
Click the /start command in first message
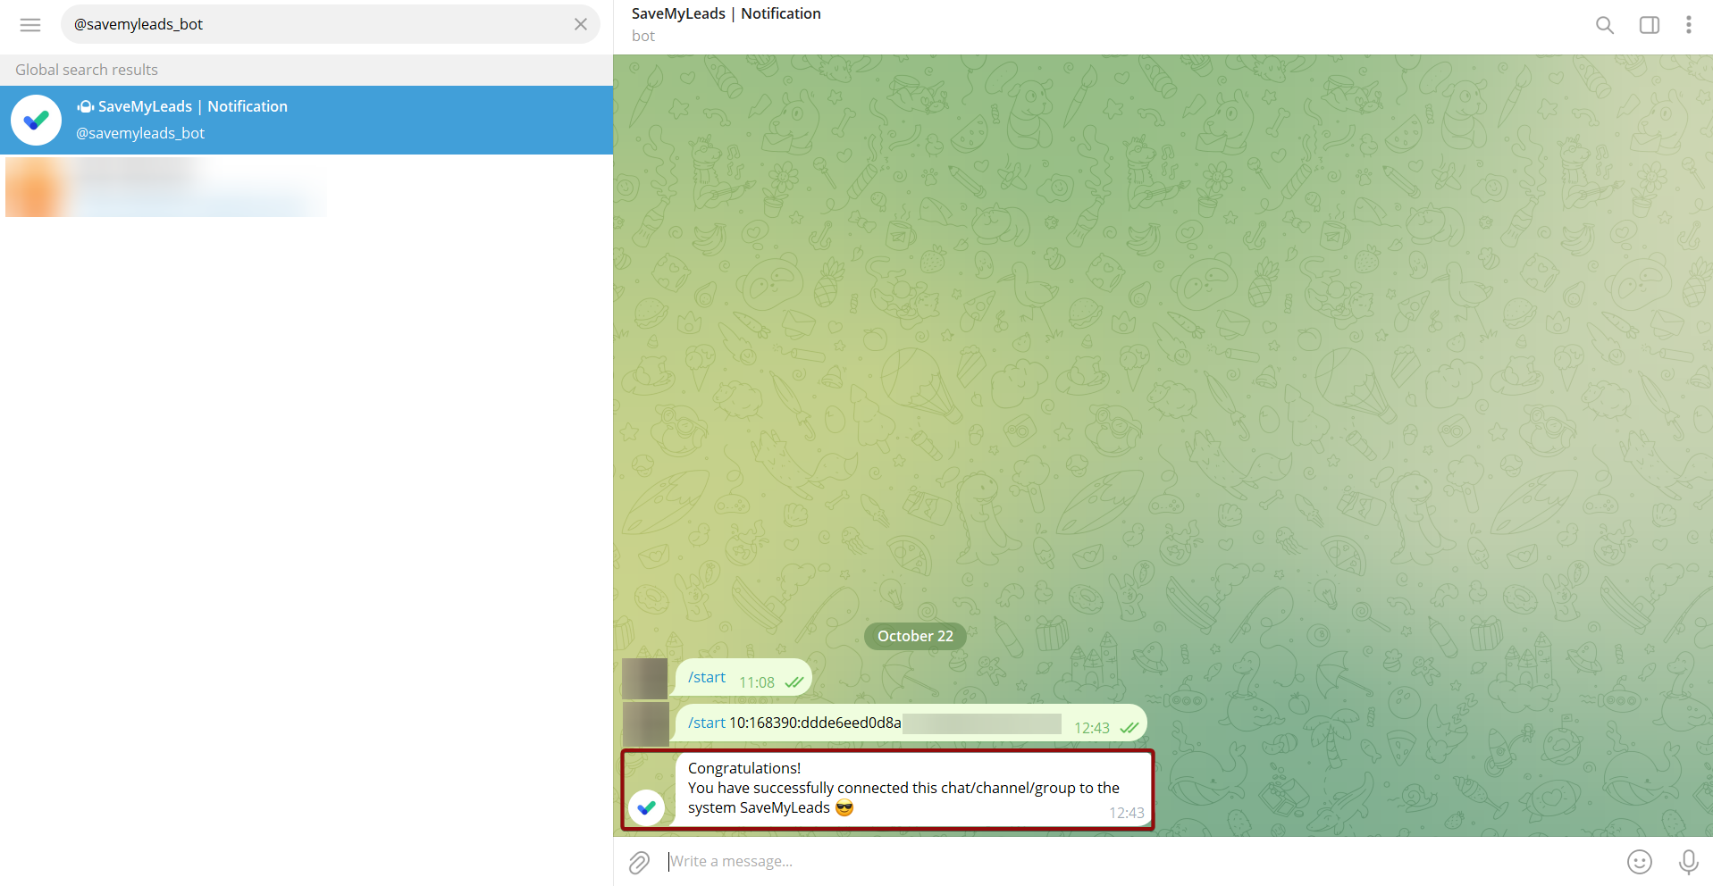click(706, 676)
